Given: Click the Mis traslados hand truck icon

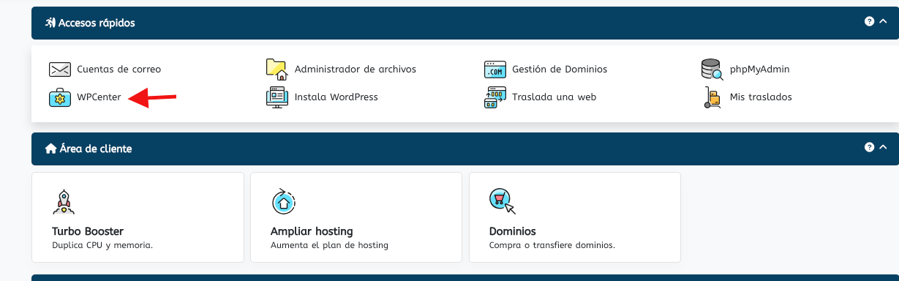Looking at the screenshot, I should [712, 97].
